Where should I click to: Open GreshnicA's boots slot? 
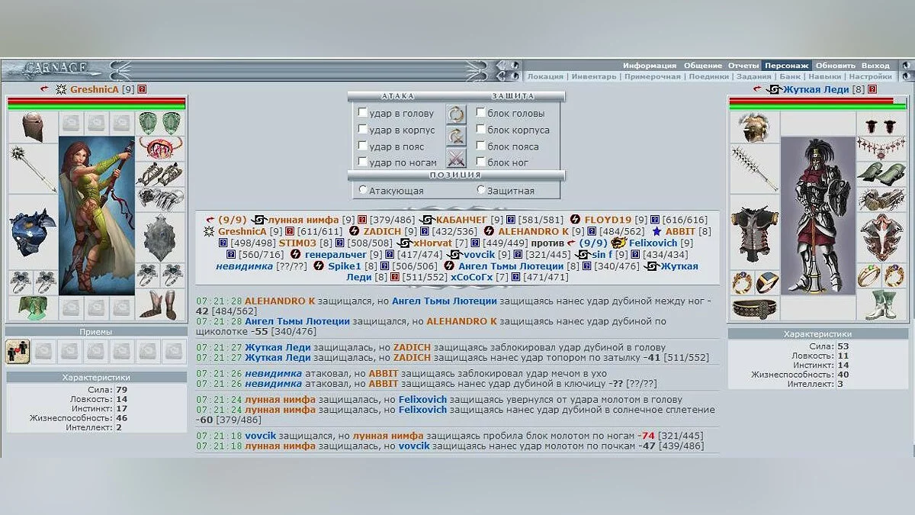(160, 305)
